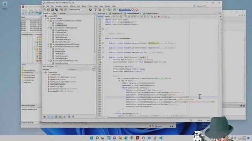Viewport: 252px width, 141px height.
Task: Click the red macro recording dot in editor toolbar
Action: [159, 16]
